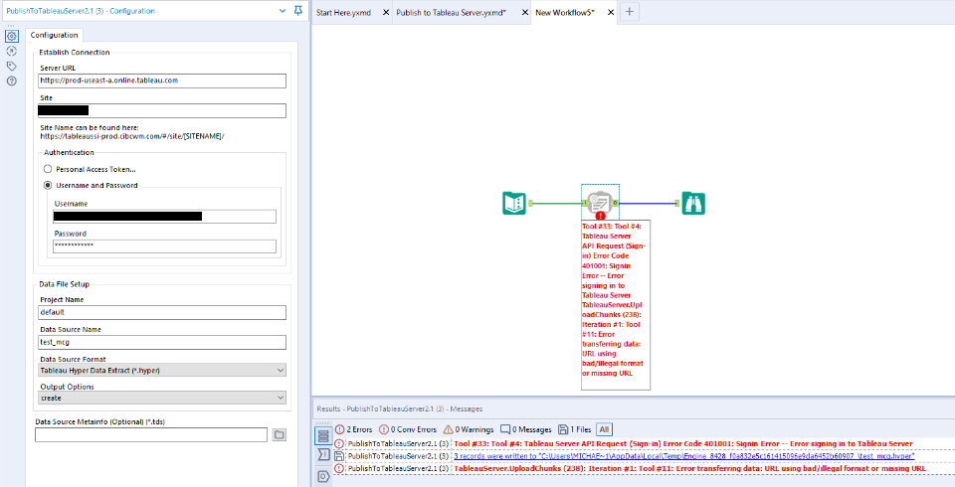Click the bottom Results side icon
Image resolution: width=955 pixels, height=487 pixels.
[x=323, y=476]
